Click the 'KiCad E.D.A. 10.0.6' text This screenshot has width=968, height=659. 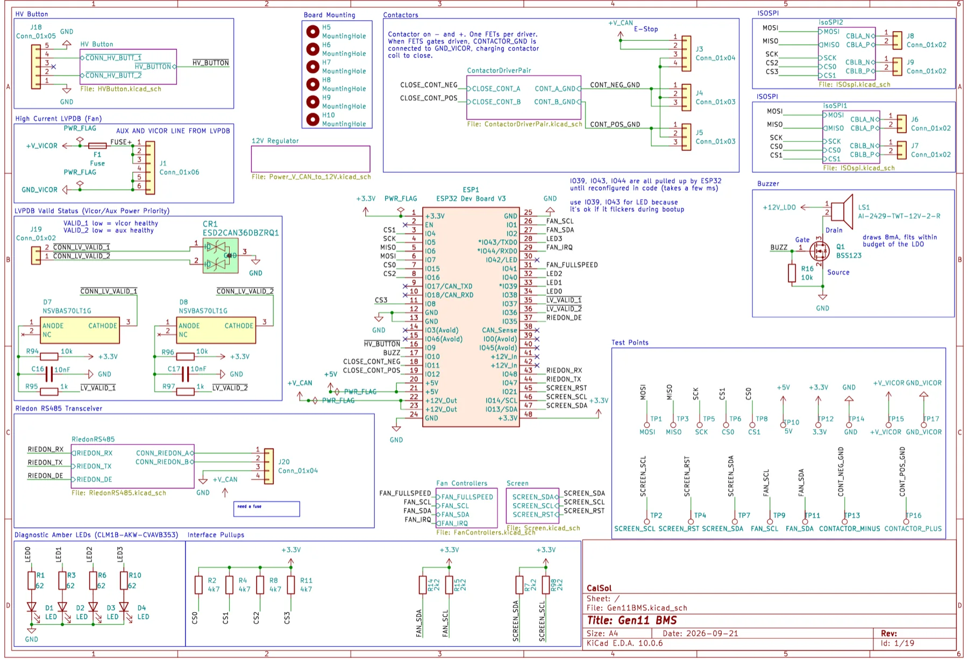pyautogui.click(x=625, y=643)
